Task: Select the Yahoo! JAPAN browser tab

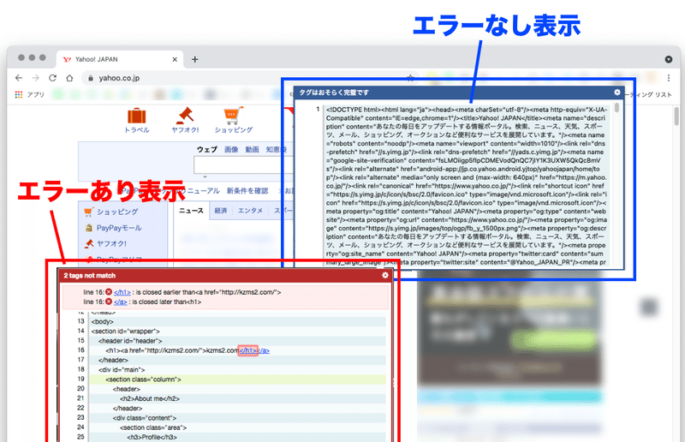Action: (x=120, y=59)
